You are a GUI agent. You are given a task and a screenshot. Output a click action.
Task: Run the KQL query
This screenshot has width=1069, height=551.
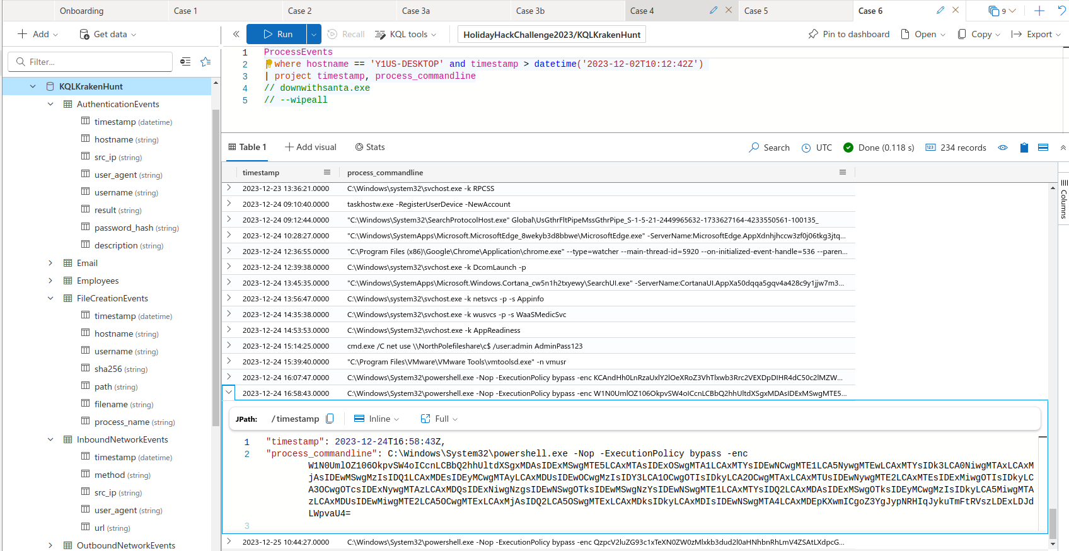pos(276,34)
